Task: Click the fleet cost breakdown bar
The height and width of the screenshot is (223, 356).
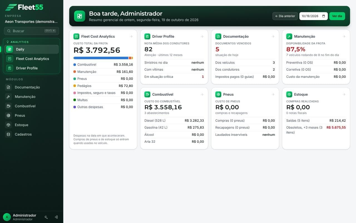Action: click(x=103, y=58)
